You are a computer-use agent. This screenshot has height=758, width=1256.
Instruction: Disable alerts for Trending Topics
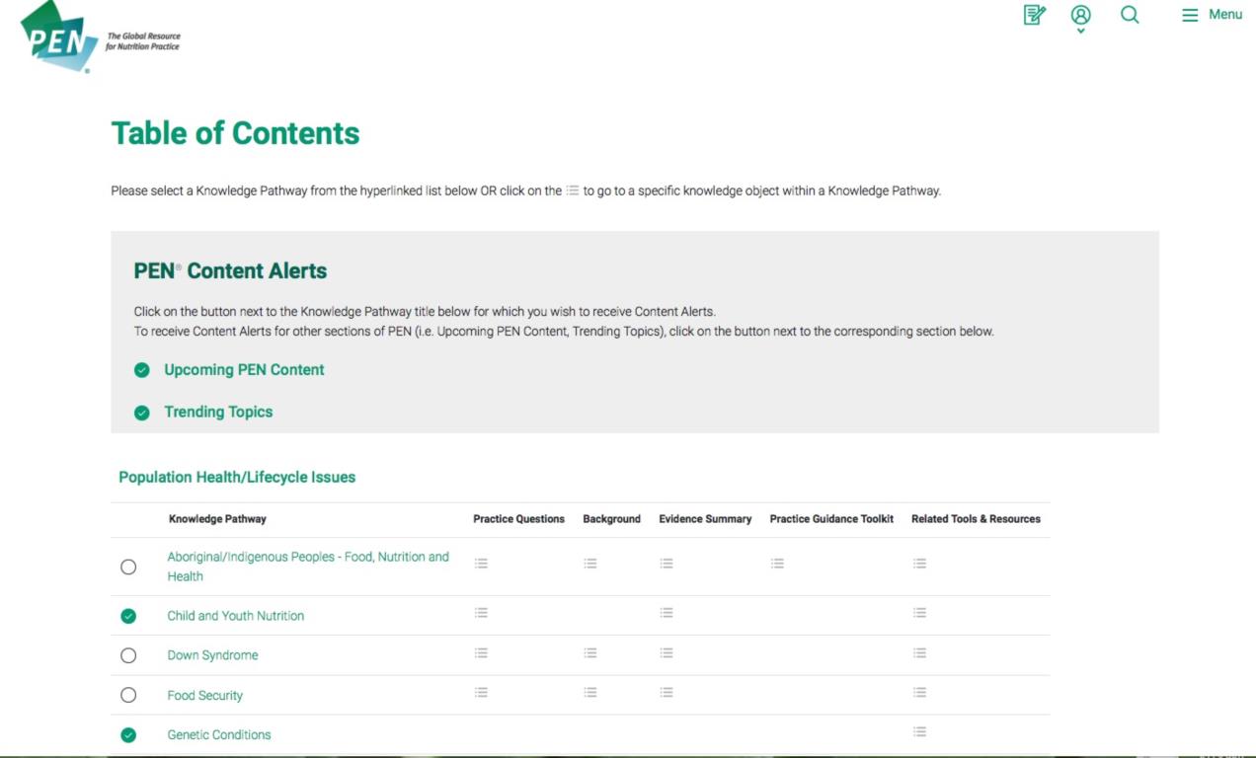click(x=142, y=413)
